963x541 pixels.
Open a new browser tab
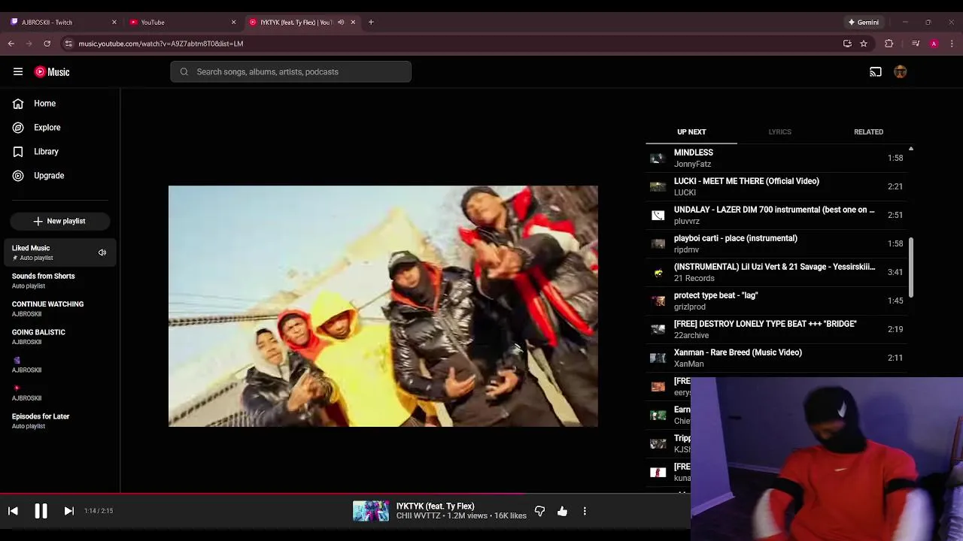371,23
